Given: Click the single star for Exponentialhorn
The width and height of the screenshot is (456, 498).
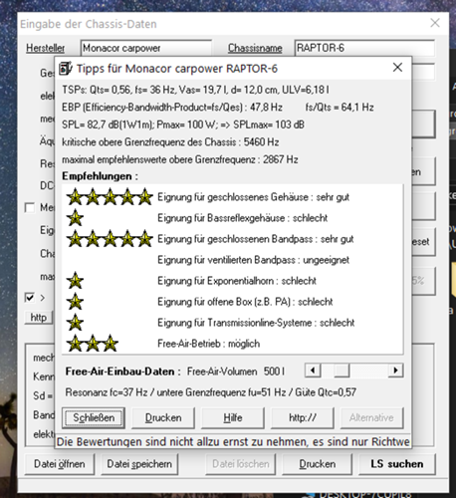Looking at the screenshot, I should pos(75,281).
